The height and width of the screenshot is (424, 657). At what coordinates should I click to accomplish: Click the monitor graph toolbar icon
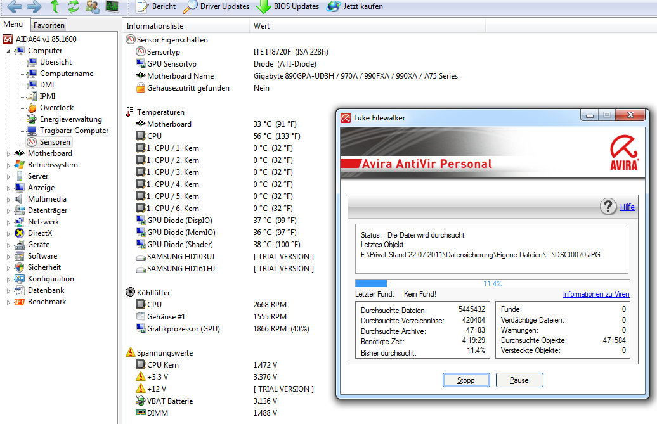coord(112,6)
